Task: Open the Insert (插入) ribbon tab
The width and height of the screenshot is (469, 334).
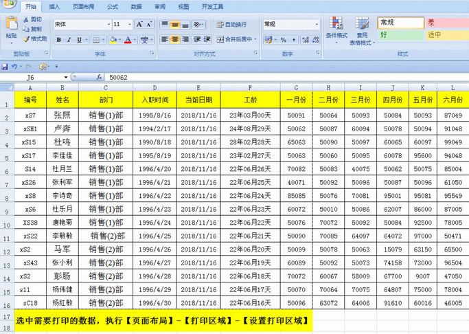Action: pyautogui.click(x=54, y=7)
